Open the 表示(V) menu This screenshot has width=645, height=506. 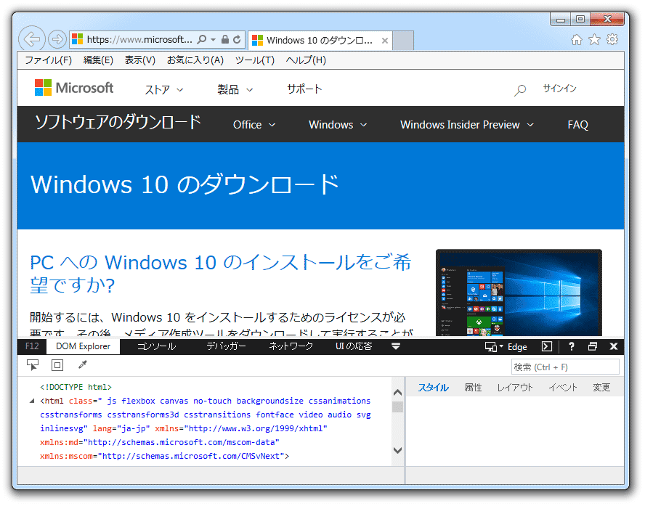pyautogui.click(x=140, y=60)
